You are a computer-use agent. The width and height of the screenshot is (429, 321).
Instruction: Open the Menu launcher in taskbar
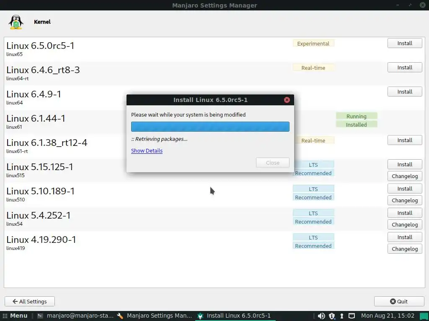[x=16, y=316]
